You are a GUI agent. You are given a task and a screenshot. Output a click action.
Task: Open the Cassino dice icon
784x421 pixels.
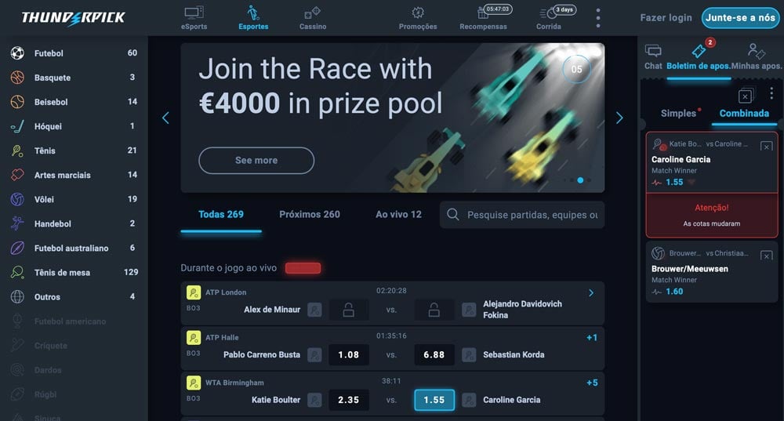click(x=313, y=12)
